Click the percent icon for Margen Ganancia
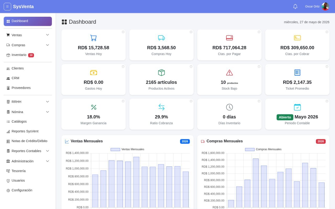The height and width of the screenshot is (209, 335). [93, 107]
